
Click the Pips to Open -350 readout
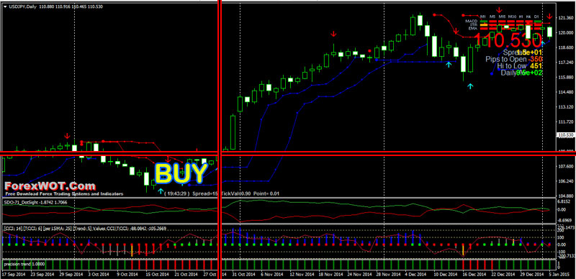(x=514, y=59)
